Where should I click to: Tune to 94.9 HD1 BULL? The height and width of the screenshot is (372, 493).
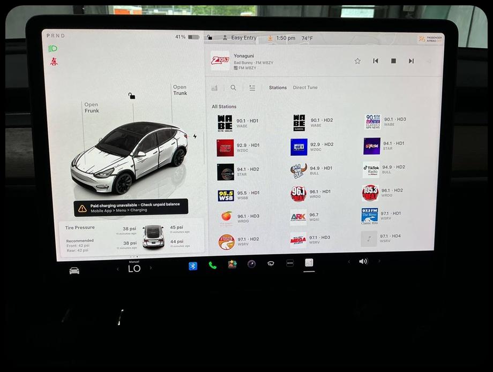[x=311, y=171]
